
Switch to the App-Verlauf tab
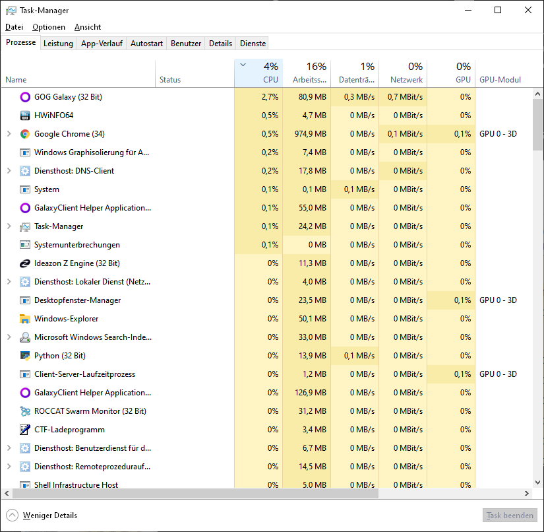pyautogui.click(x=102, y=44)
